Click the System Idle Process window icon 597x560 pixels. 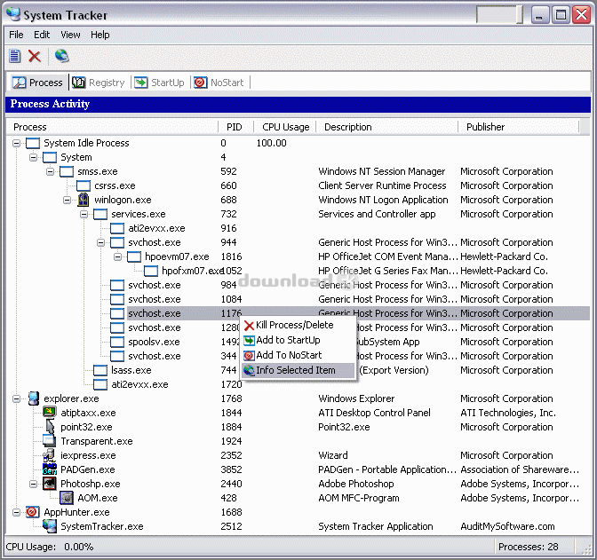pyautogui.click(x=33, y=143)
